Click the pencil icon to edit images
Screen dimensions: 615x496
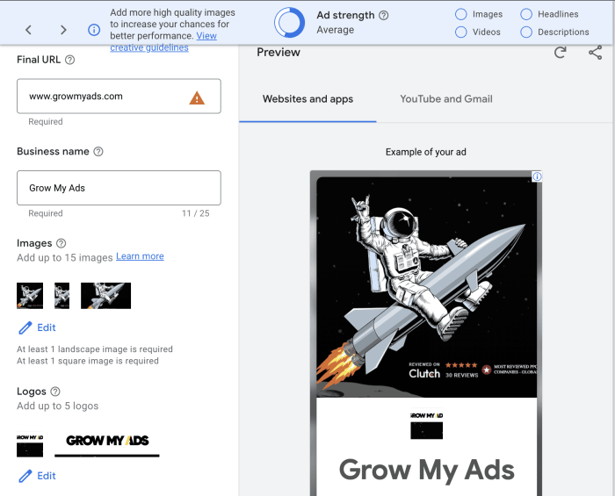click(x=25, y=328)
